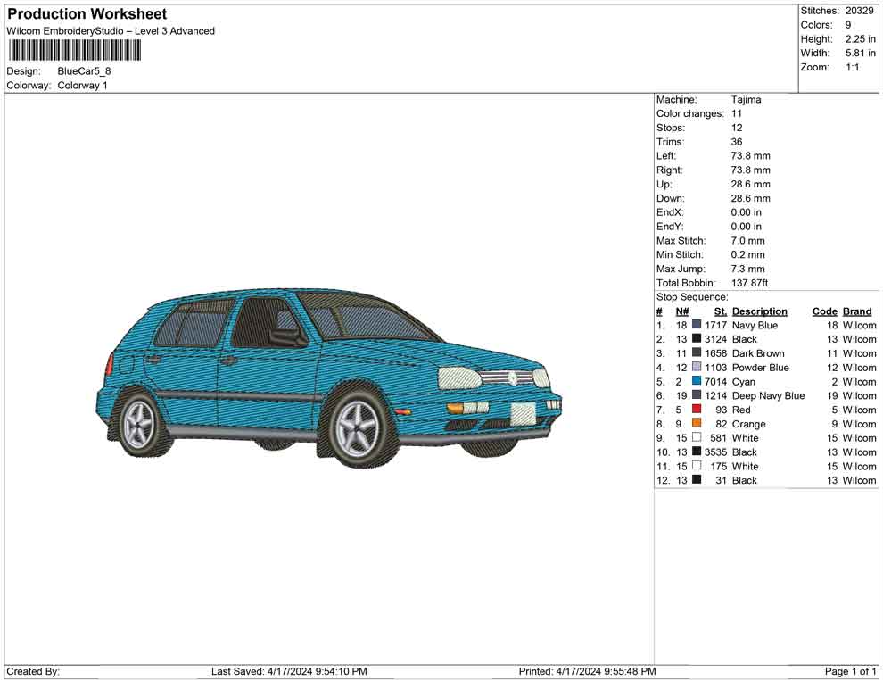Click the Brand column header
Image resolution: width=883 pixels, height=680 pixels.
[x=857, y=311]
